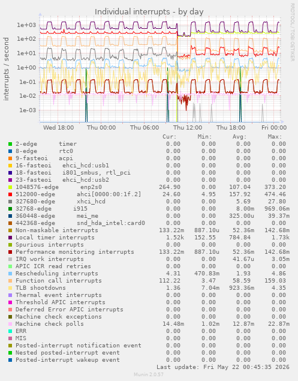
Task: Click the red ahci legend swatch
Action: tap(10, 194)
